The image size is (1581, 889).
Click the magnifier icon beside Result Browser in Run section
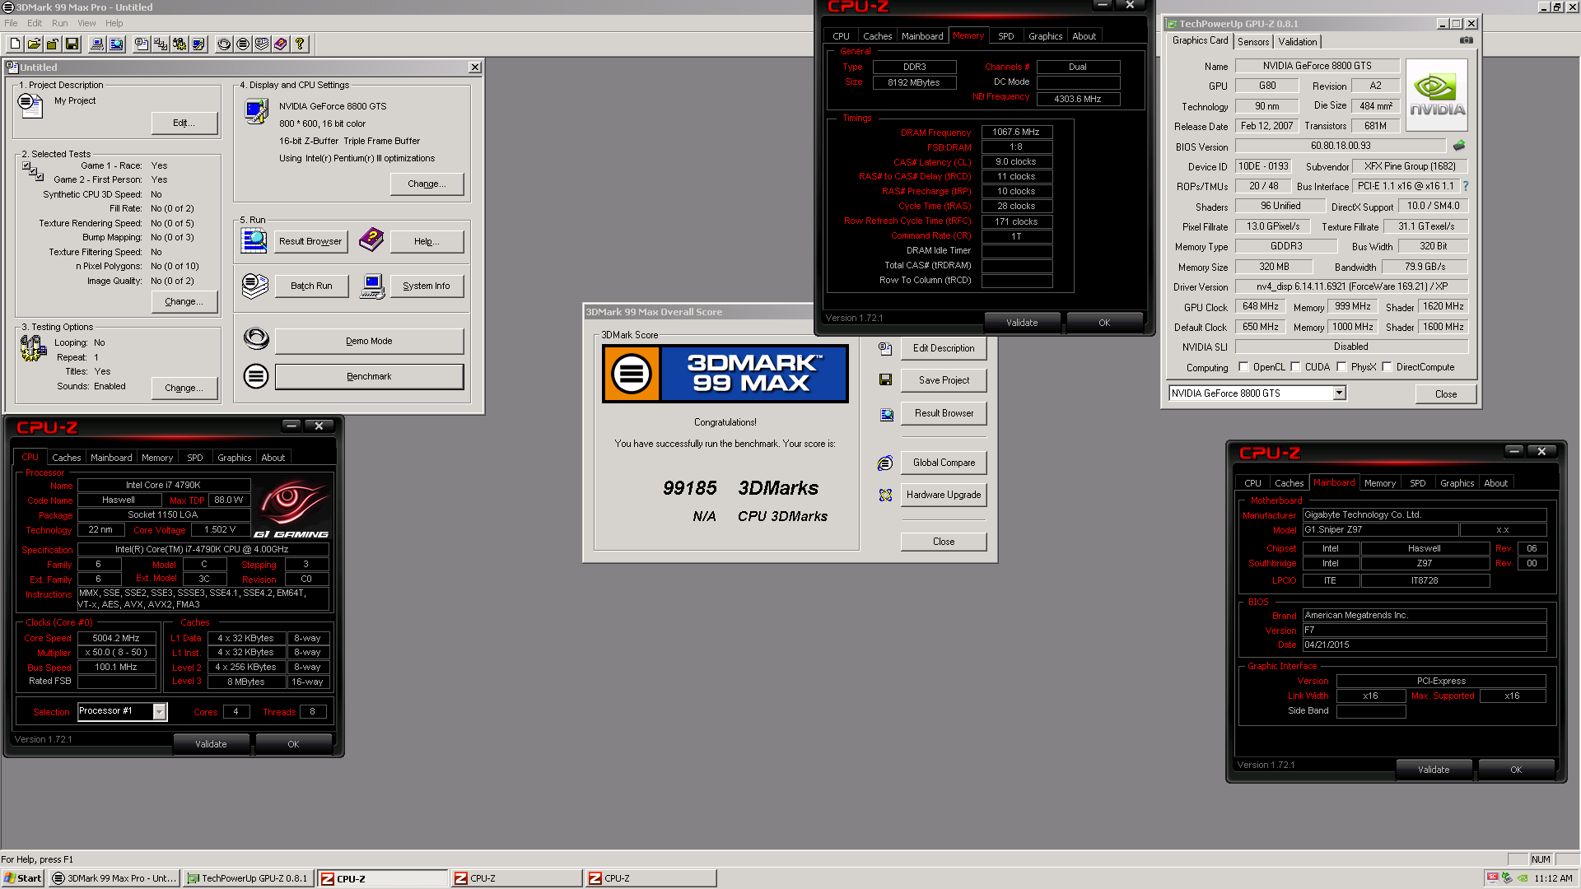click(x=254, y=240)
